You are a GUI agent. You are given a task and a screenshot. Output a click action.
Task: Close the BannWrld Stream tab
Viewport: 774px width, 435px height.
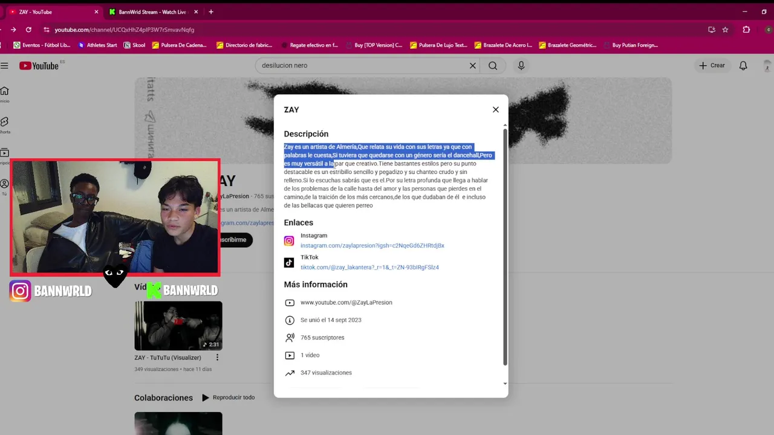point(197,12)
